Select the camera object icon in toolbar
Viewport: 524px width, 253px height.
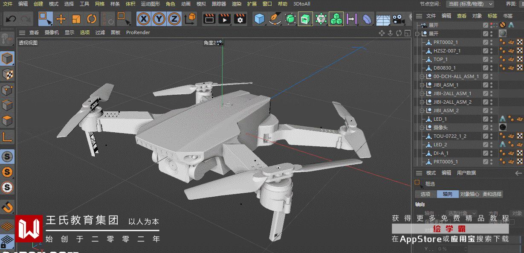[x=398, y=19]
